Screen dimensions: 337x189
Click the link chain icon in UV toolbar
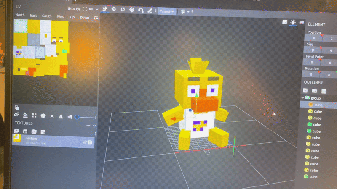(16, 115)
